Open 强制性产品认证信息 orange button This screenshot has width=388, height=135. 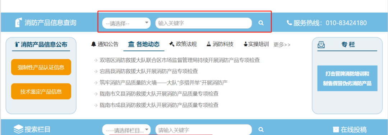click(x=41, y=67)
